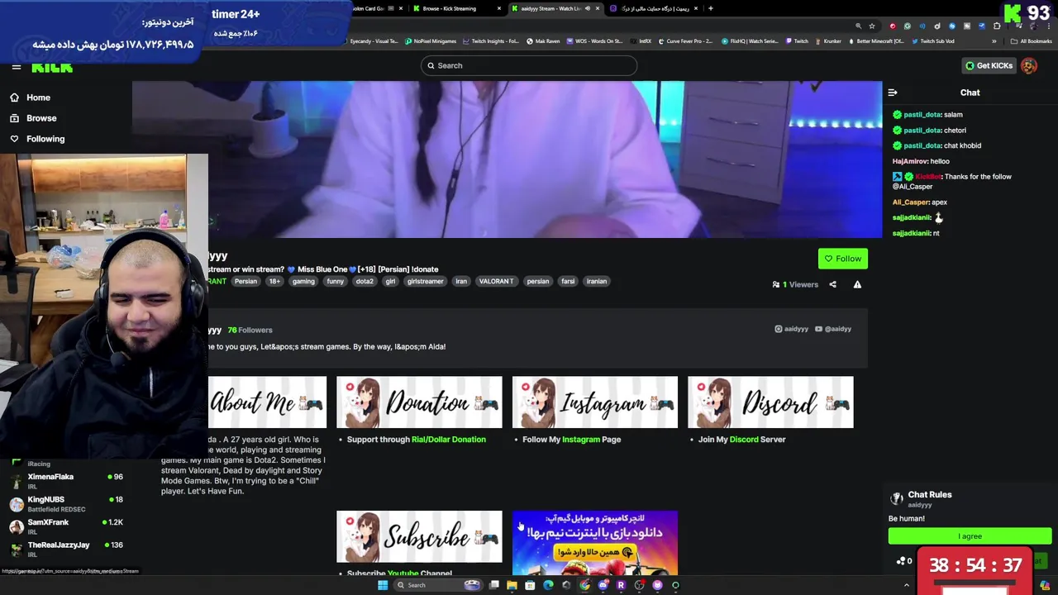Open the Discord panel banner
The width and height of the screenshot is (1058, 595).
click(770, 402)
